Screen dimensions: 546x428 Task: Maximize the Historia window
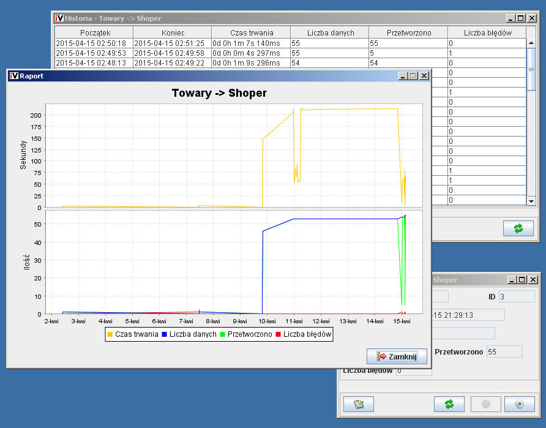[x=521, y=18]
